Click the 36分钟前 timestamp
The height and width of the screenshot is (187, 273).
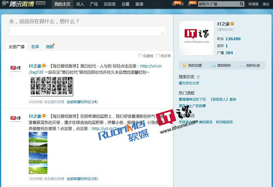pyautogui.click(x=35, y=178)
